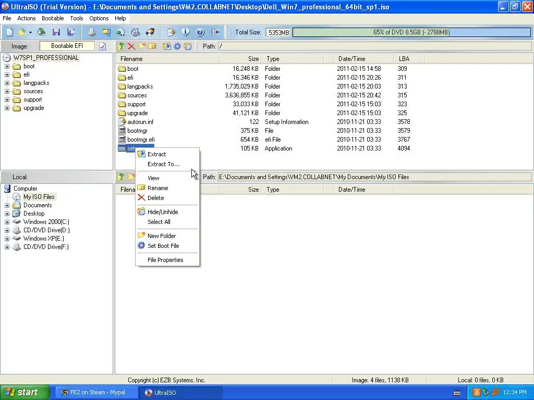534x400 pixels.
Task: Open the dropdown arrow beside Open icon
Action: (30, 33)
